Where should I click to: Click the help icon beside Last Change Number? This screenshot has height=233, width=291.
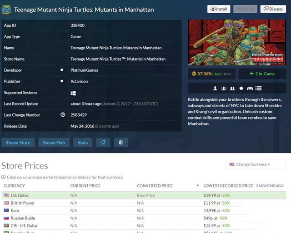point(63,115)
